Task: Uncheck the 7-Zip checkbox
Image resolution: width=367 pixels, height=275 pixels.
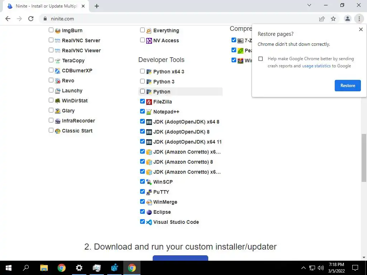Action: point(234,40)
